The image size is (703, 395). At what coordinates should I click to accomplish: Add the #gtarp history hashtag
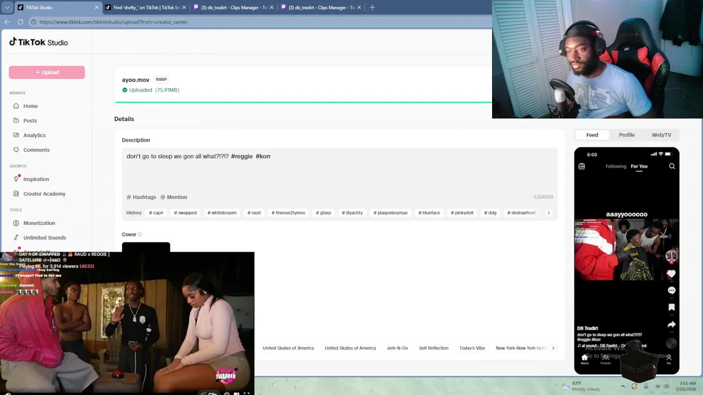[x=323, y=213]
